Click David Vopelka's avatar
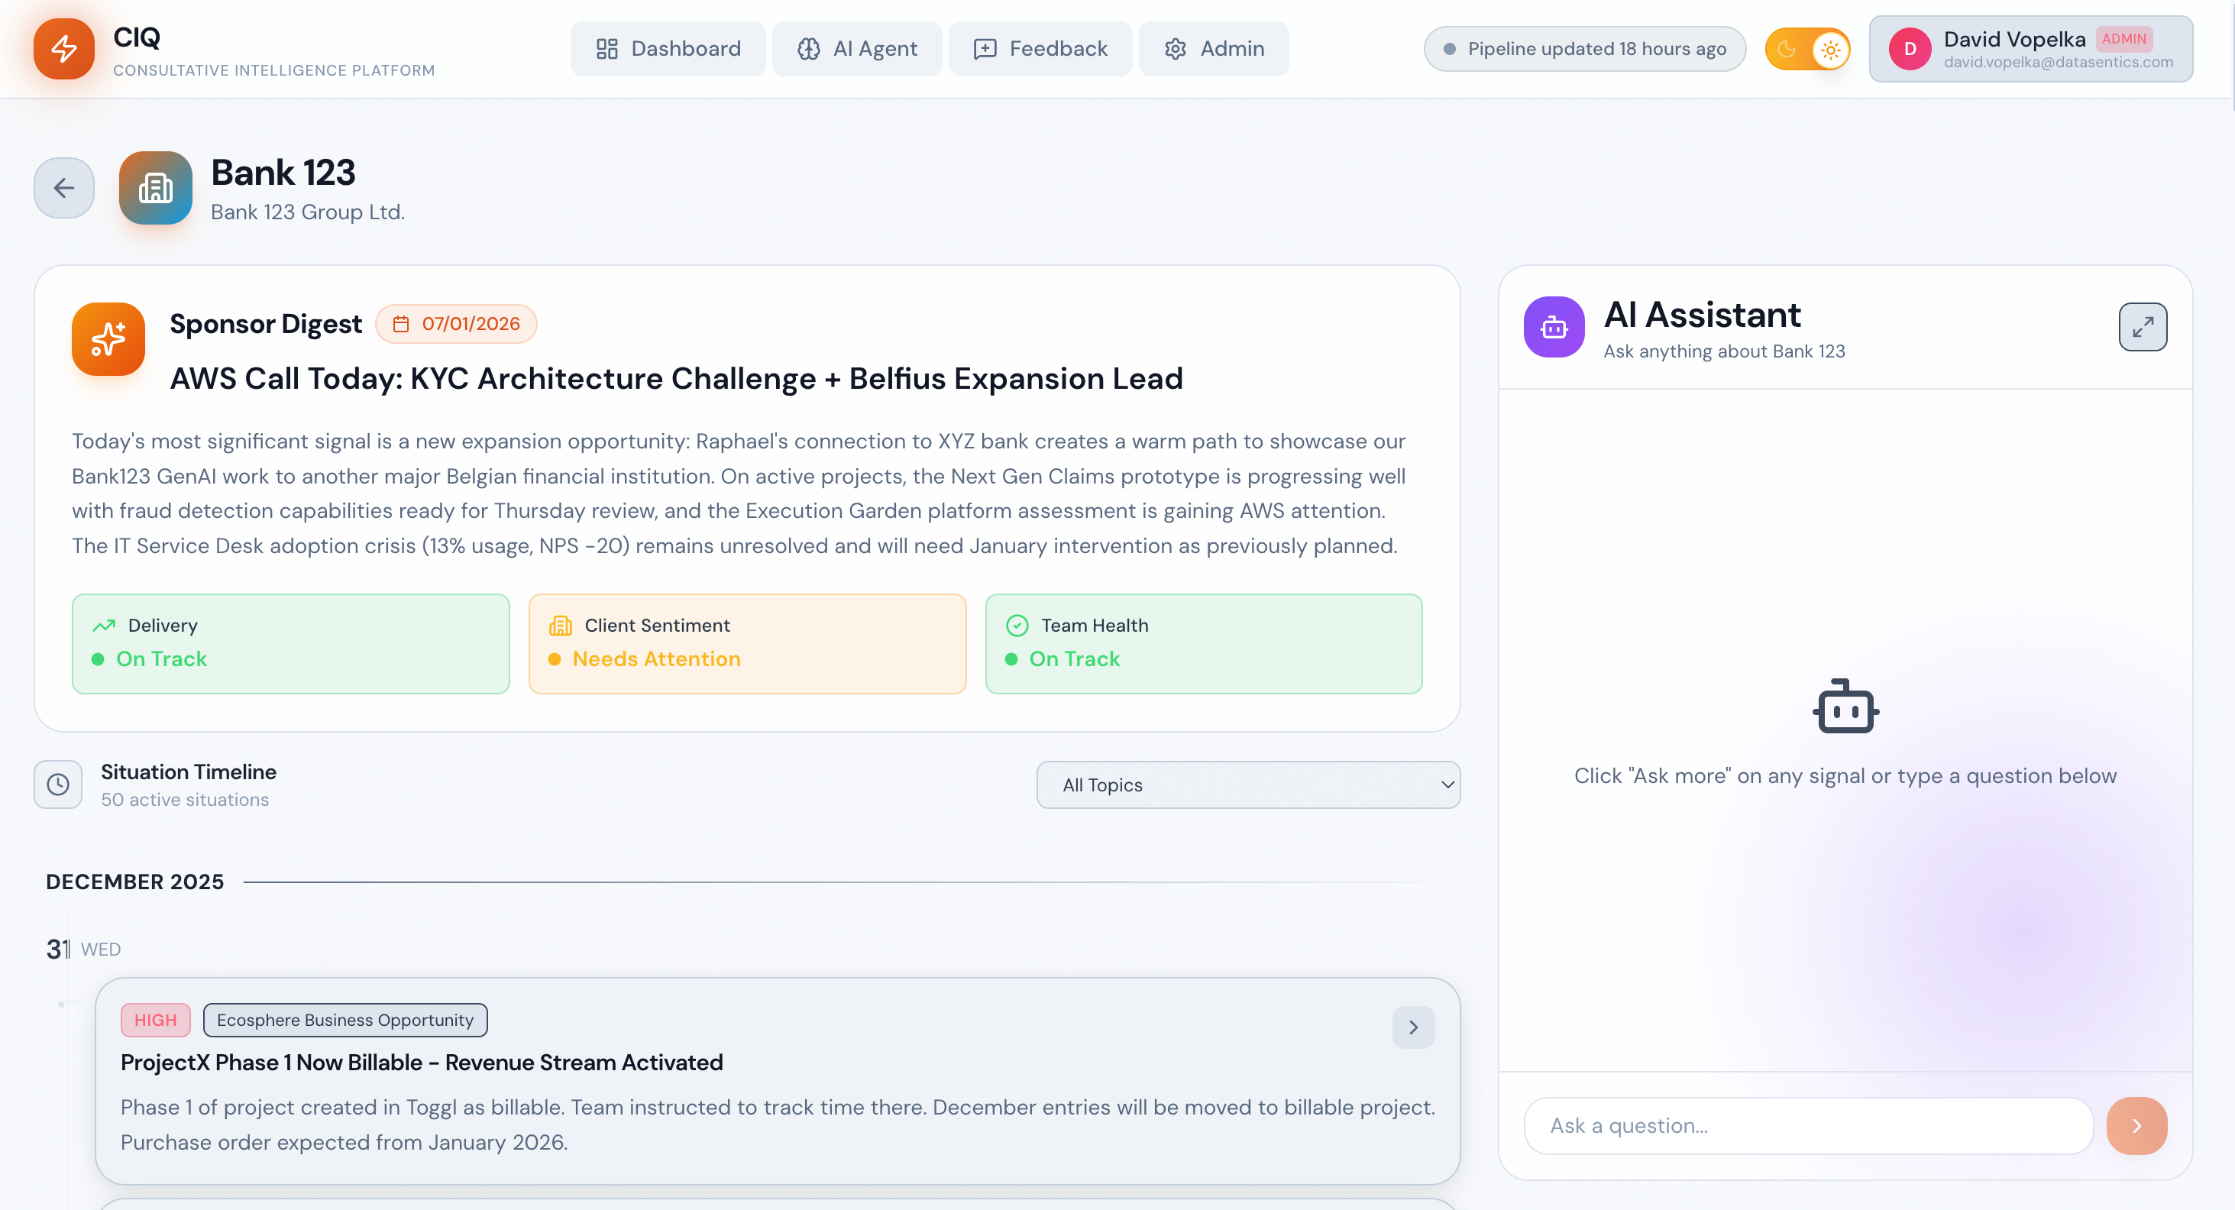The height and width of the screenshot is (1210, 2235). tap(1909, 50)
